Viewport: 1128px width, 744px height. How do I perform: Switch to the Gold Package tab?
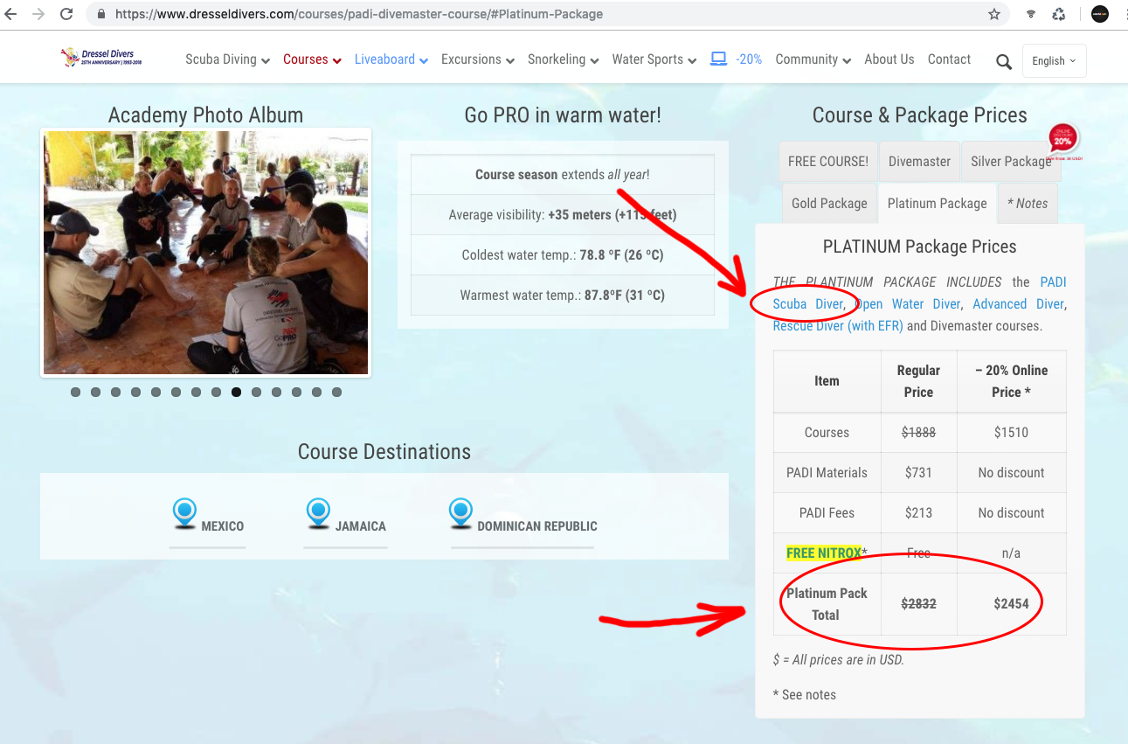coord(829,203)
